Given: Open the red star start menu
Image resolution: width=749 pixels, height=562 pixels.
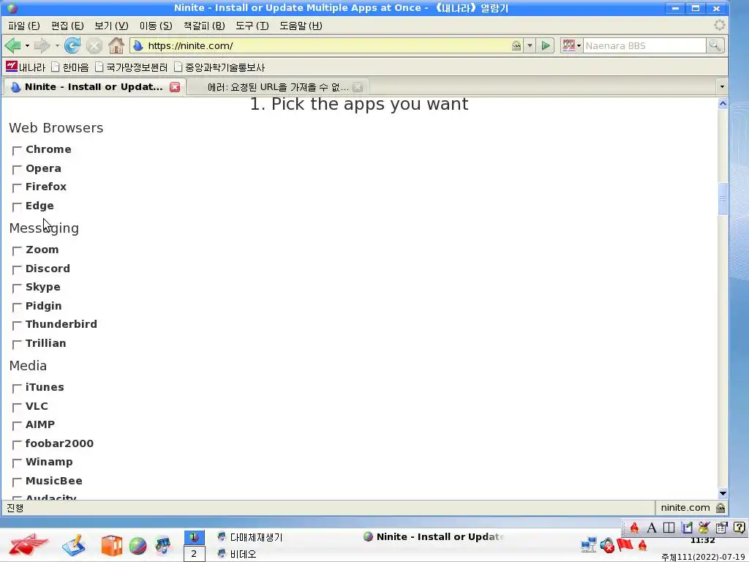Looking at the screenshot, I should 29,544.
